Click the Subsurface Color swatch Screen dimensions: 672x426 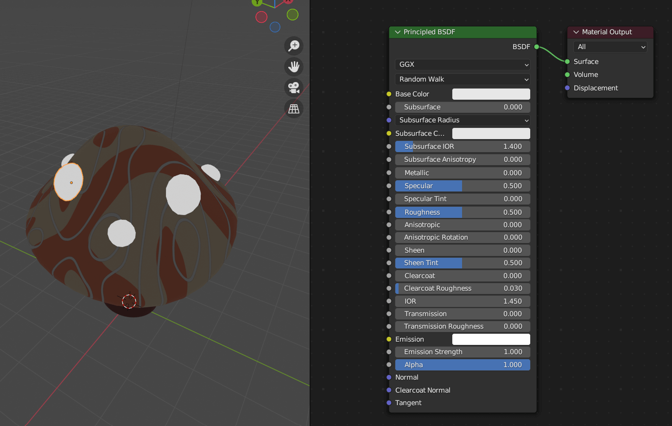(491, 134)
